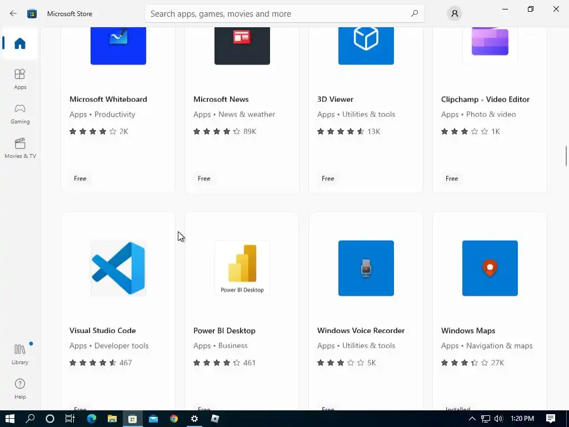Click the 467 rating on Visual Studio Code
The image size is (569, 427).
tap(126, 363)
